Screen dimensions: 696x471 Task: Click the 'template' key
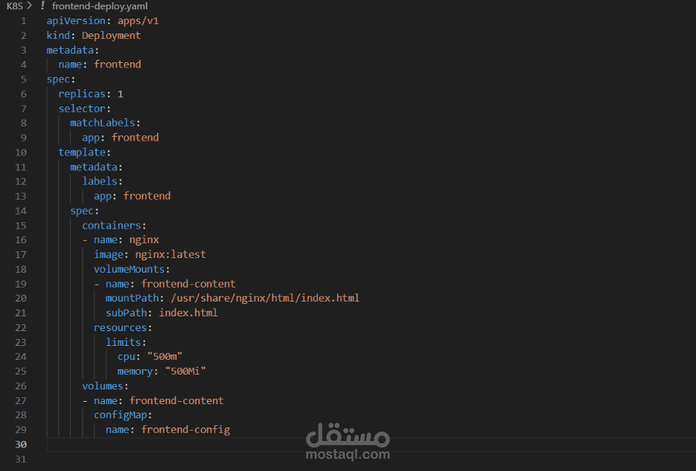pyautogui.click(x=82, y=152)
